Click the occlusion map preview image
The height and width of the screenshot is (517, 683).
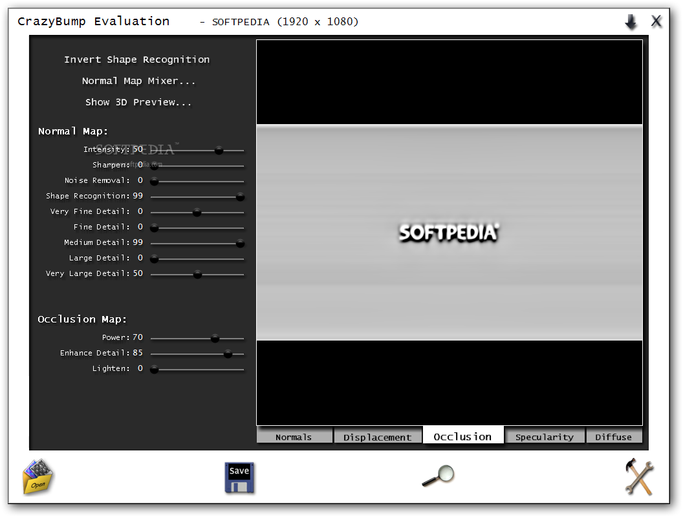click(x=450, y=233)
